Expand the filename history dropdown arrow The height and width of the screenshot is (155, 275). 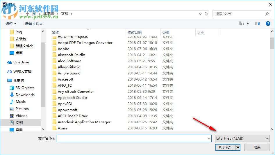click(209, 138)
